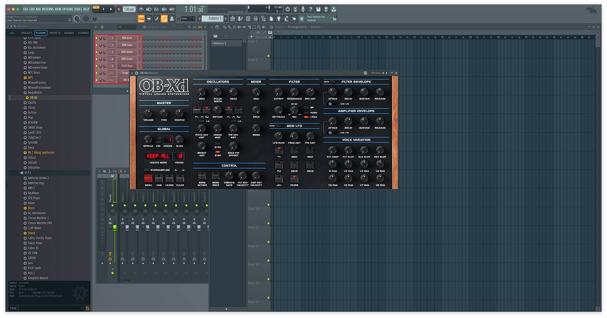Screen dimensions: 607x318
Task: Expand the VST3 folder in the browser
Action: tap(28, 173)
